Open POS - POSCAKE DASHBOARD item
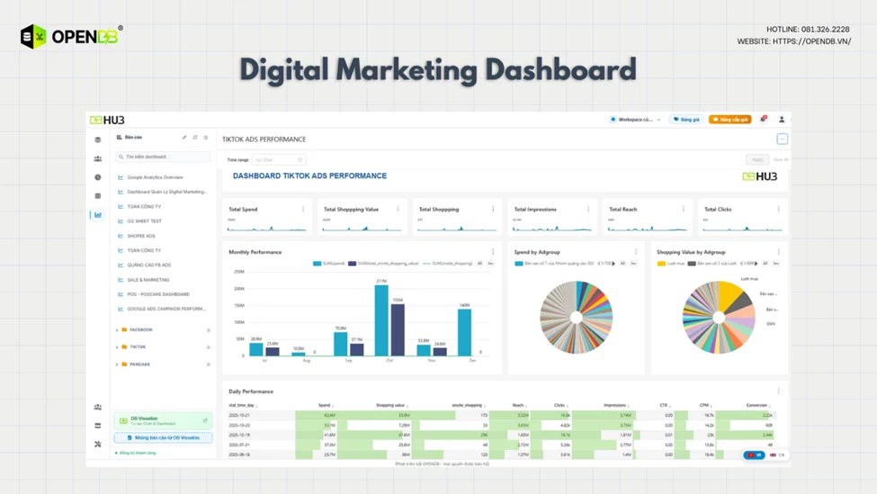This screenshot has height=494, width=877. coord(158,294)
